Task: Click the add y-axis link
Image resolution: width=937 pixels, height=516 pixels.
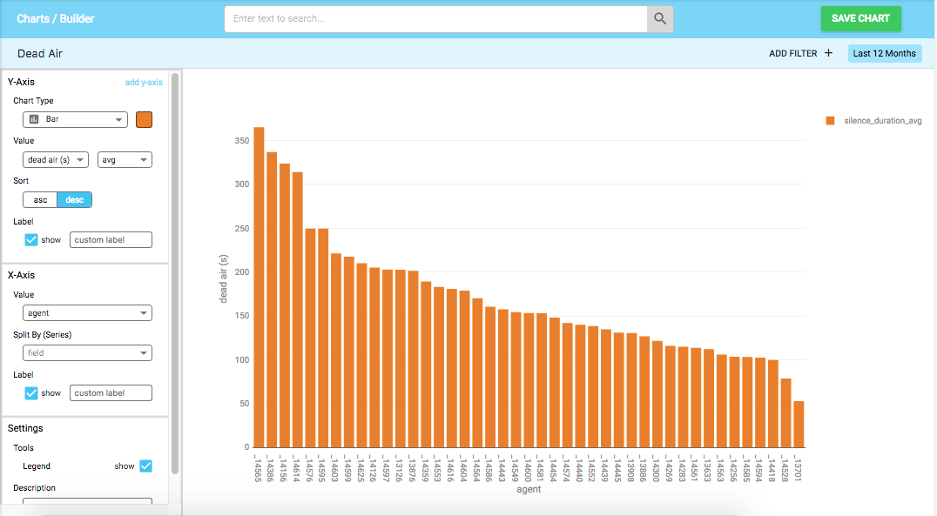Action: coord(144,83)
